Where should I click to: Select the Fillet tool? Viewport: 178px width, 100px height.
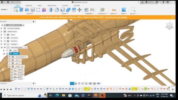coord(57,10)
